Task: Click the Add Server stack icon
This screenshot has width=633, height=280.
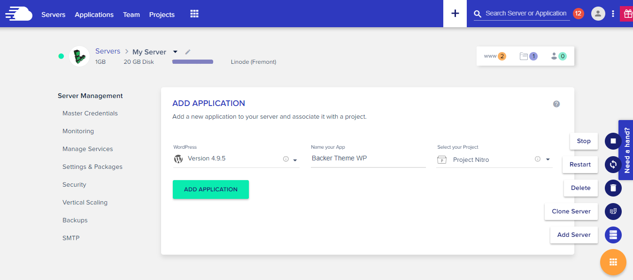Action: (x=613, y=235)
